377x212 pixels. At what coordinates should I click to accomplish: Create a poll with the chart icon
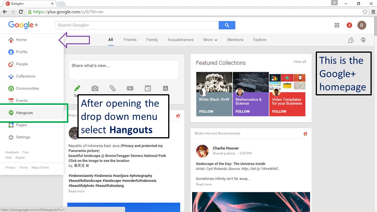[166, 88]
